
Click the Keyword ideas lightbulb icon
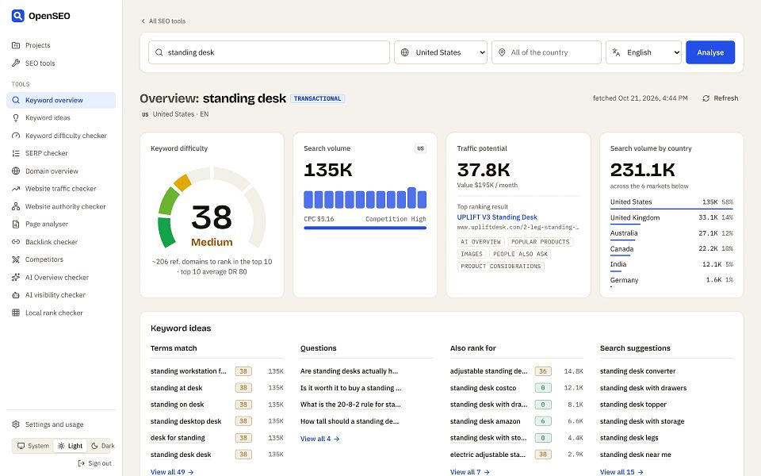click(x=16, y=118)
